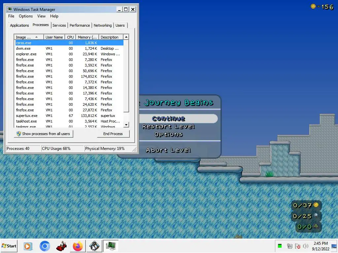The image size is (338, 253).
Task: Open the SuperTuxKart taskbar icon
Action: point(62,246)
